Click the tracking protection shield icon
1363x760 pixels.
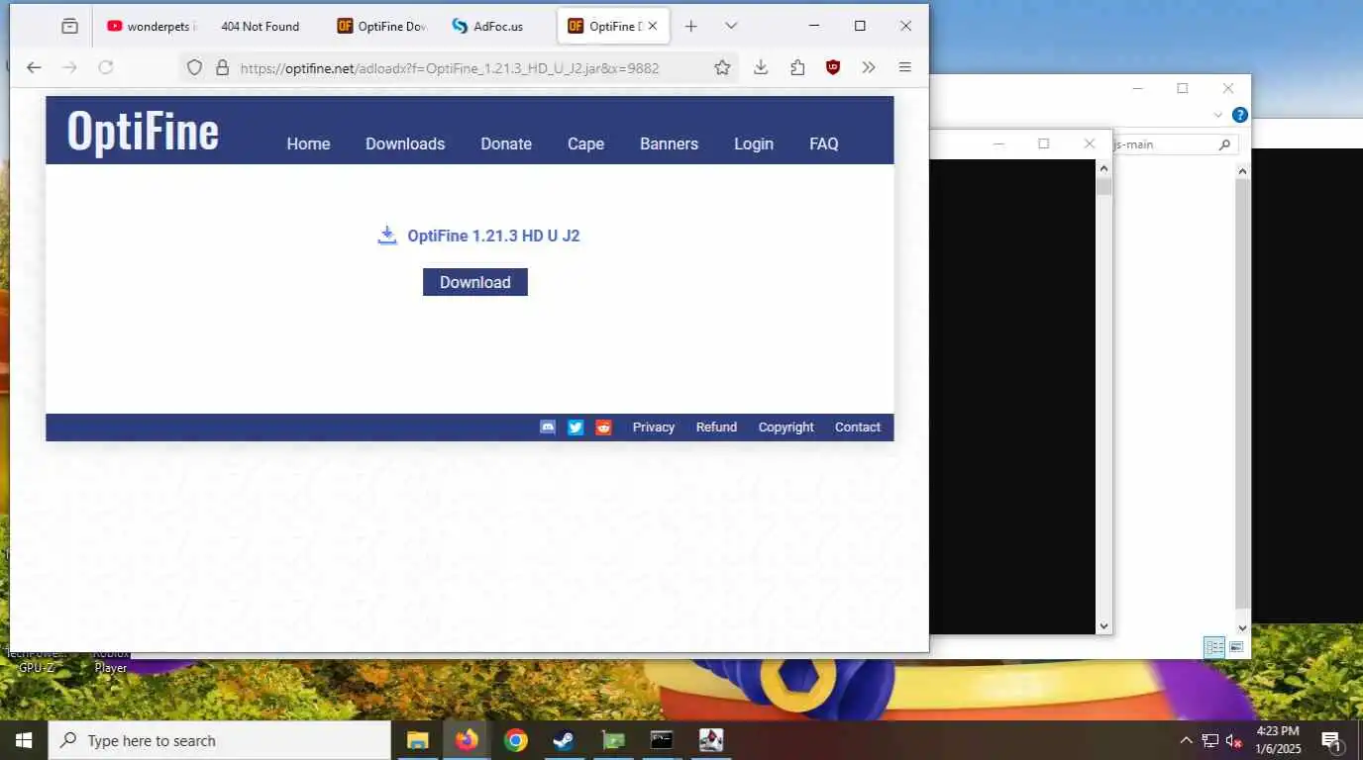tap(195, 67)
